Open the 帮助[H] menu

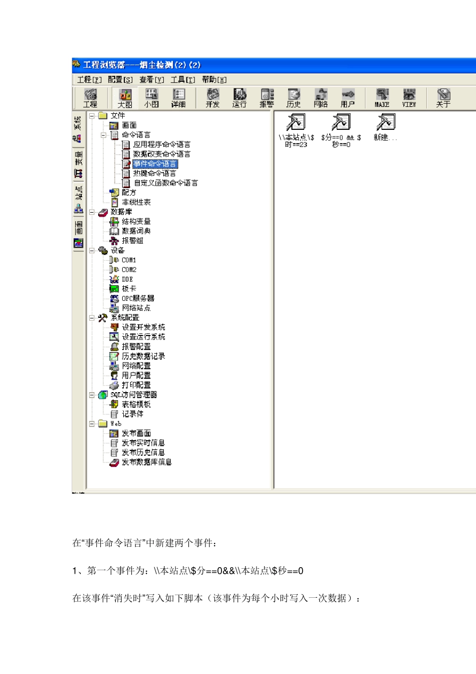coord(214,79)
